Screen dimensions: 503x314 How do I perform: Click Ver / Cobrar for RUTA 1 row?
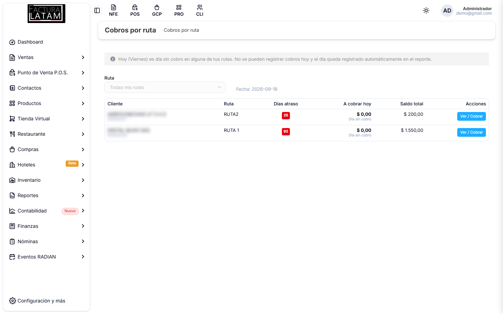(x=471, y=132)
